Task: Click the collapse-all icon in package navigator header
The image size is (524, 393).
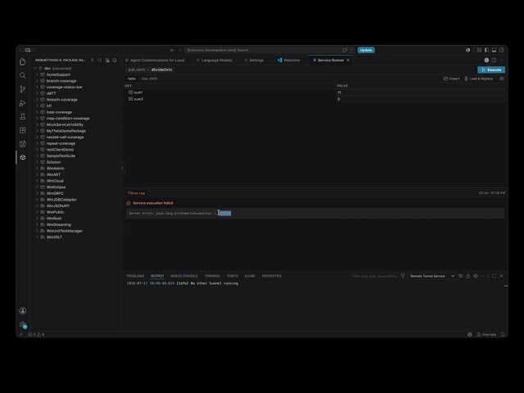Action: pyautogui.click(x=115, y=60)
